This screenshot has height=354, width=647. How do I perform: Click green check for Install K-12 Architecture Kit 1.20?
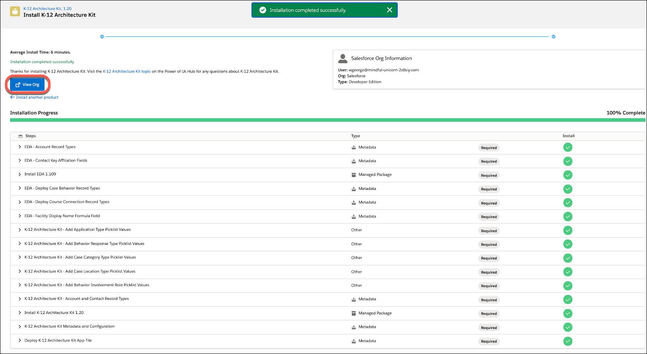point(568,313)
